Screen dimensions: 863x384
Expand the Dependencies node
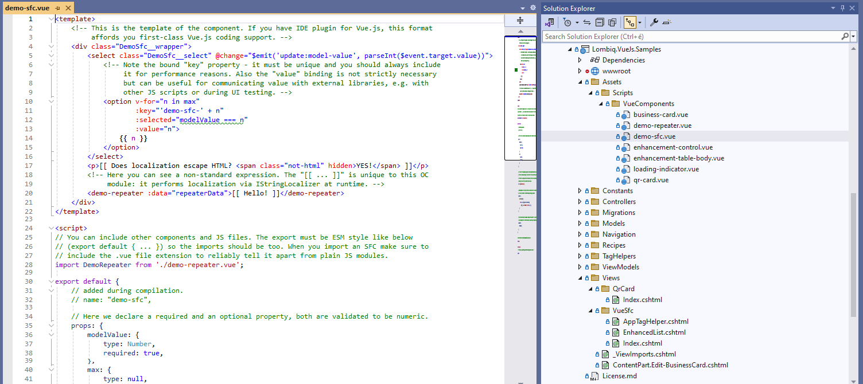coord(580,60)
